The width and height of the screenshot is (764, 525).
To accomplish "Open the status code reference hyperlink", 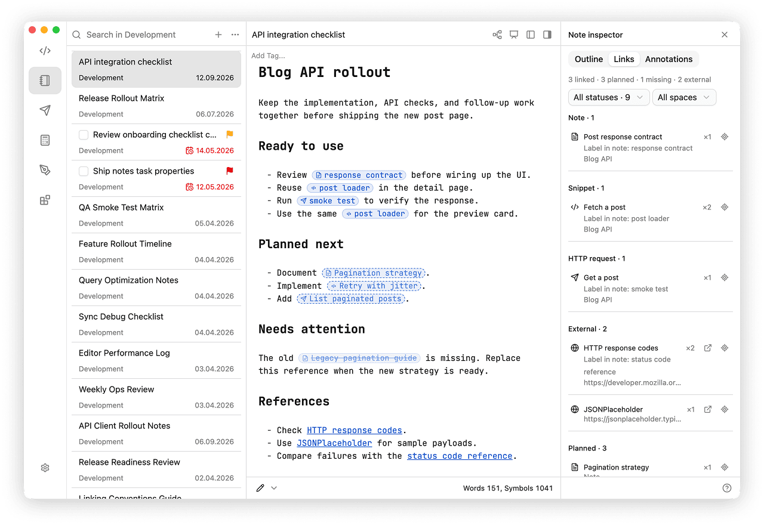I will point(460,456).
